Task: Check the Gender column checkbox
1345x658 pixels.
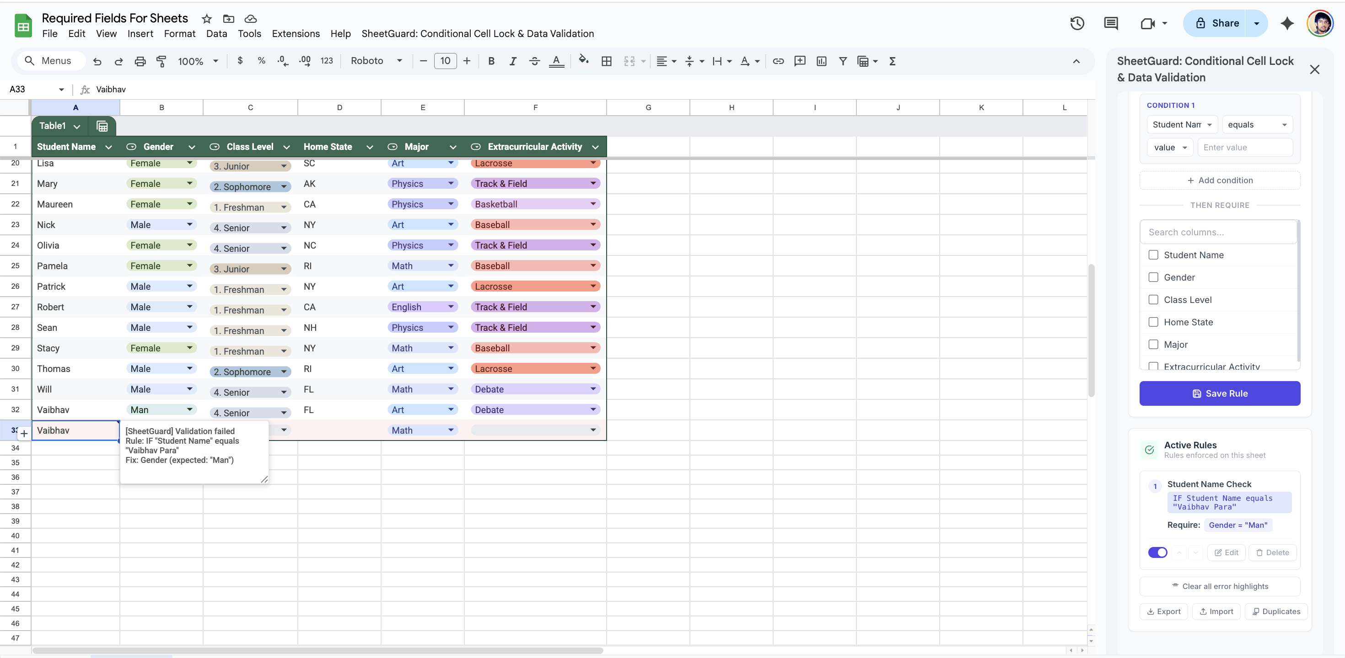Action: click(x=1153, y=277)
